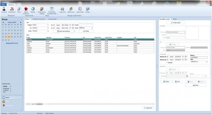
Task: Open calendar picker for Ważna od
Action: (x=186, y=57)
